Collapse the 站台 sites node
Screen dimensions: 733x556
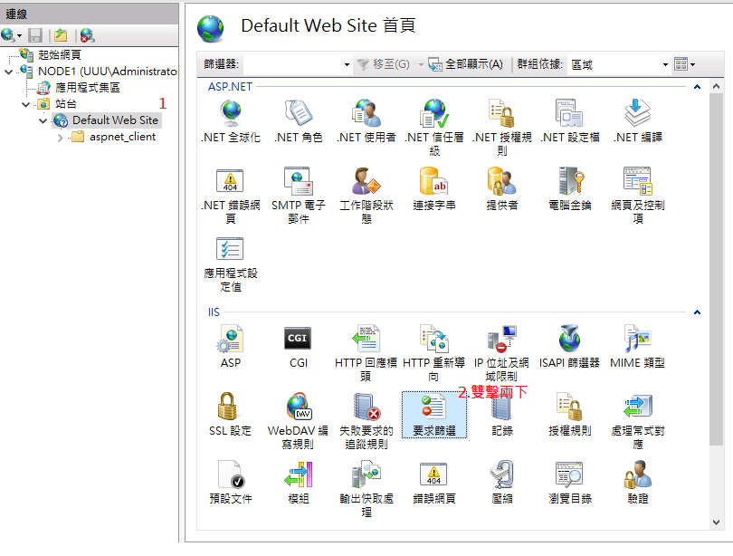(x=25, y=104)
